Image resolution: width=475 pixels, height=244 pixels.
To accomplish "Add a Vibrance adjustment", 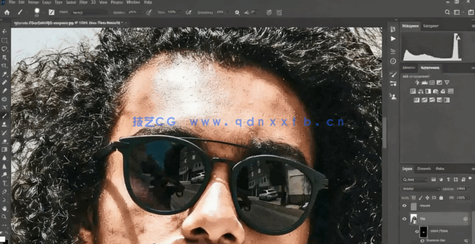I will (447, 83).
